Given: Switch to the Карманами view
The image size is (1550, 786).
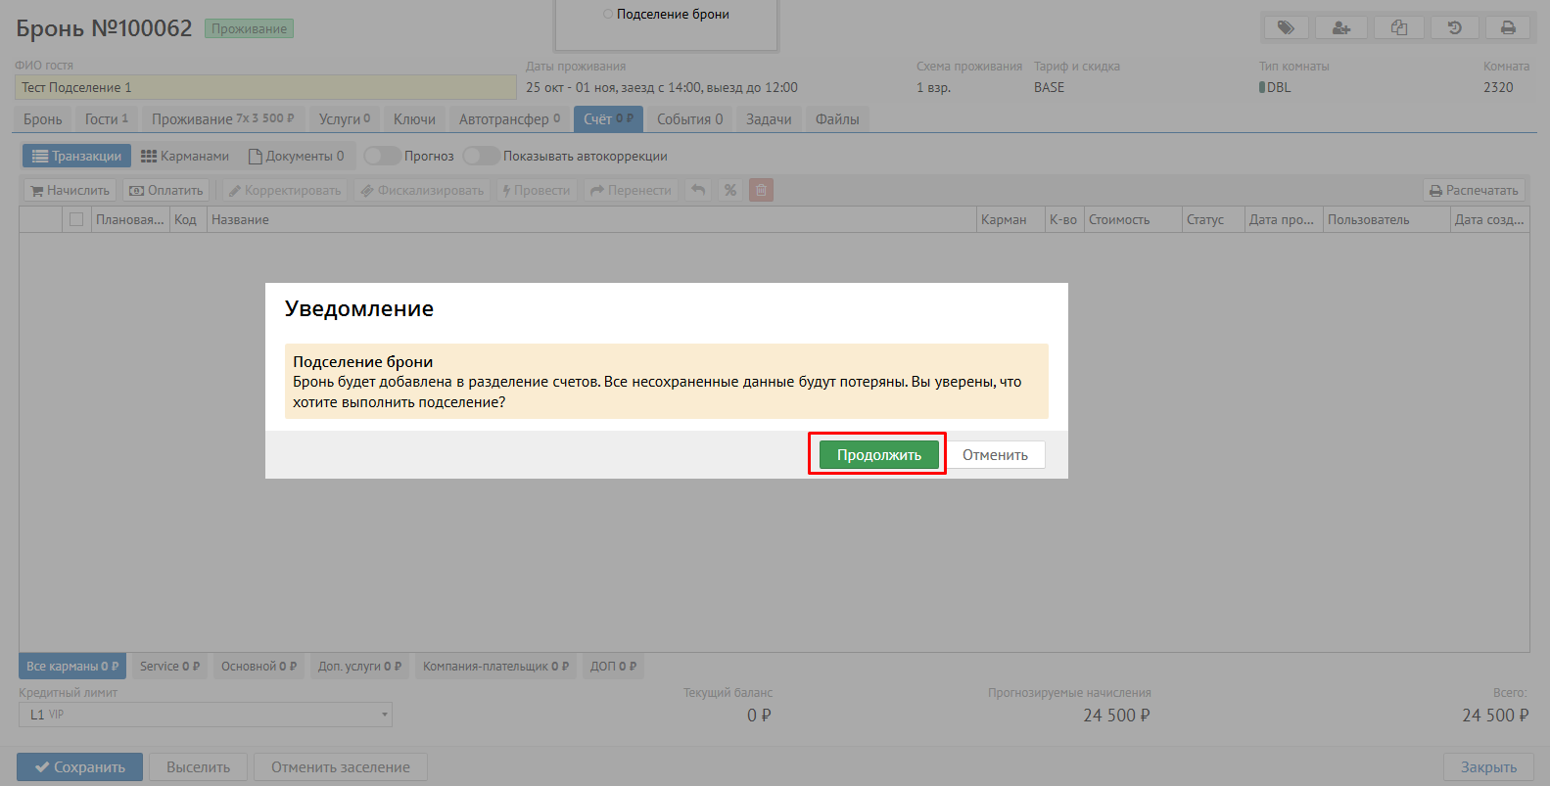Looking at the screenshot, I should point(185,156).
